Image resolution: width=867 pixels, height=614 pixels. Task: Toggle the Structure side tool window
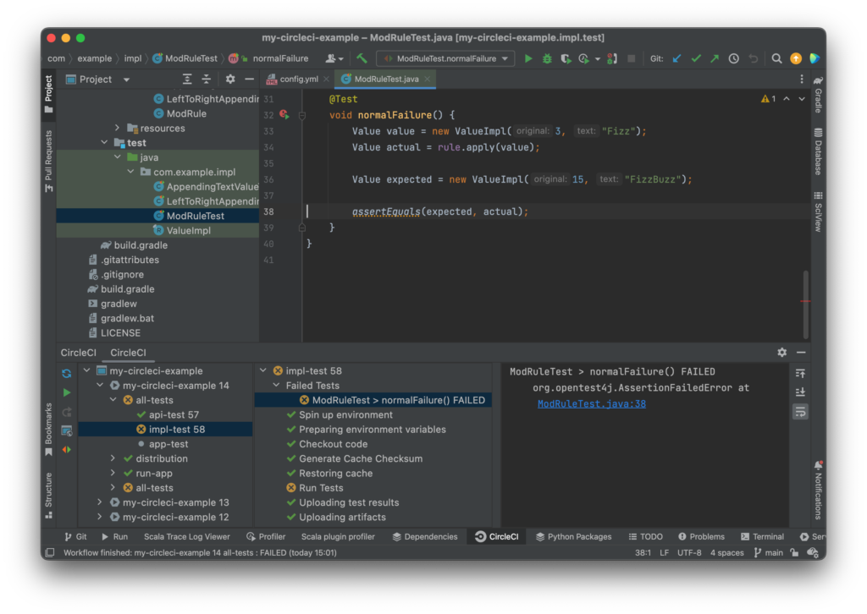coord(48,496)
